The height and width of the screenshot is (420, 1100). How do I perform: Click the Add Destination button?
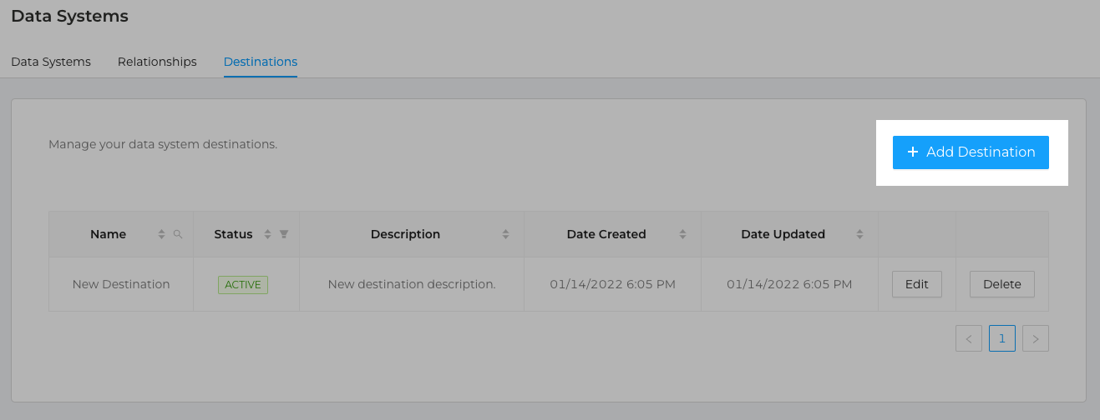971,152
